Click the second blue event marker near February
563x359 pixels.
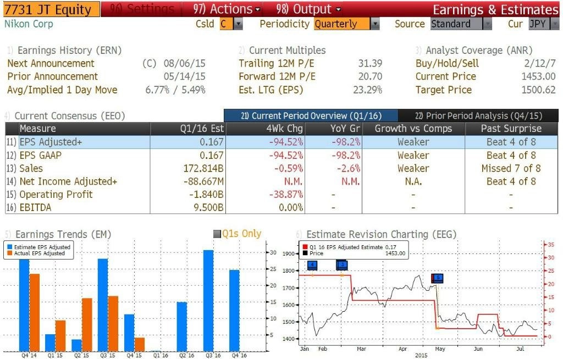pos(342,266)
